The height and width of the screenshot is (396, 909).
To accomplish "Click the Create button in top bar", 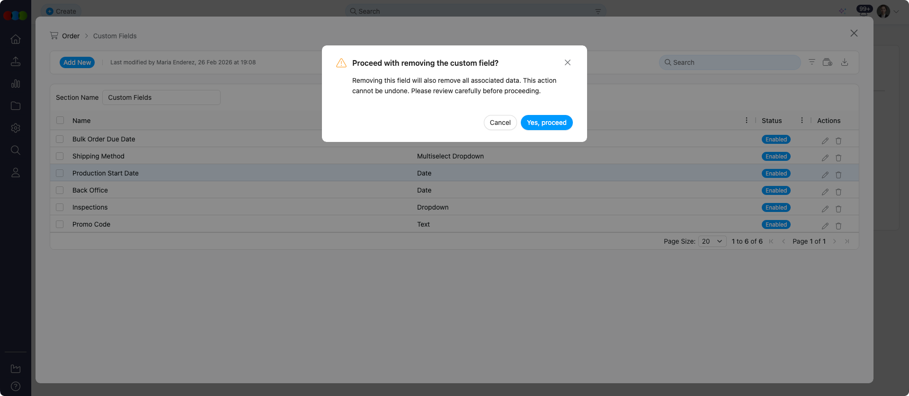I will click(x=61, y=11).
